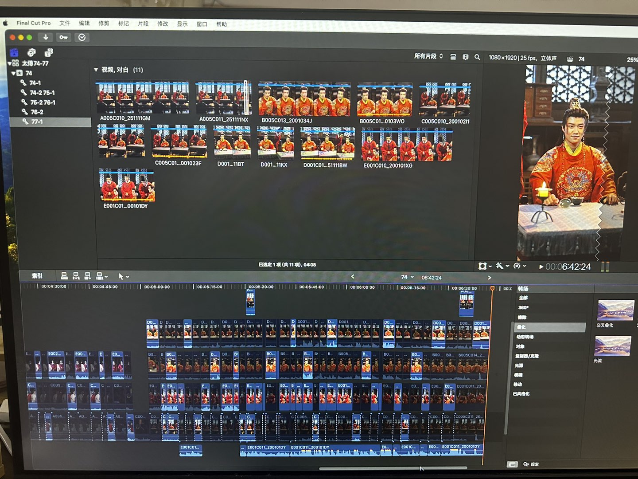Click the browser search magnifier icon
Image resolution: width=638 pixels, height=479 pixels.
(x=477, y=57)
